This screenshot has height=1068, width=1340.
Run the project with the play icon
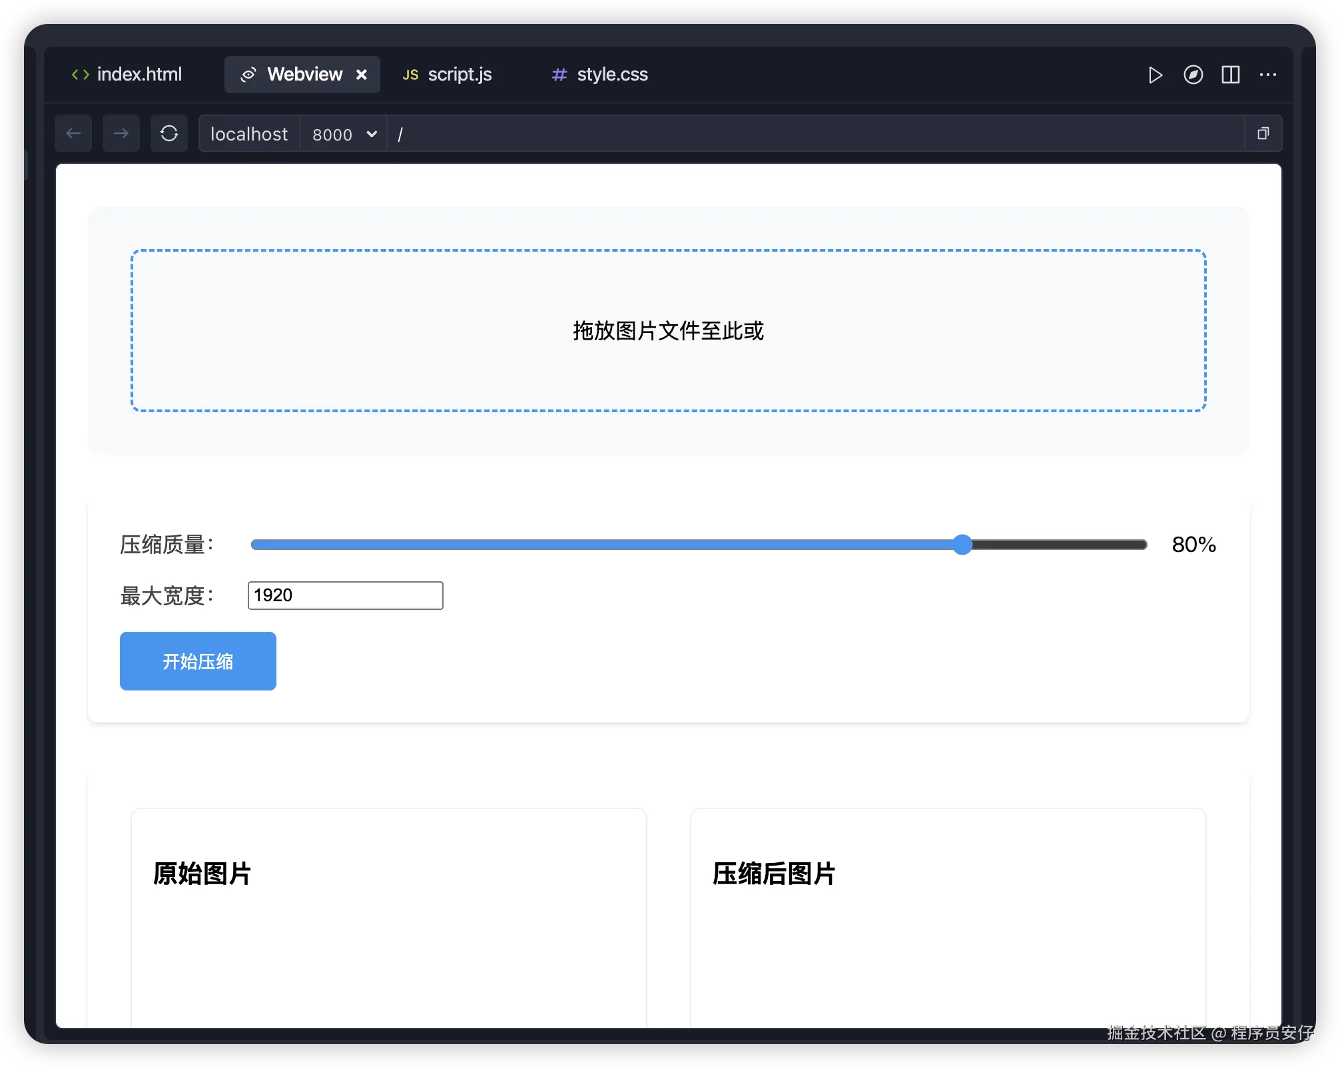pos(1156,74)
